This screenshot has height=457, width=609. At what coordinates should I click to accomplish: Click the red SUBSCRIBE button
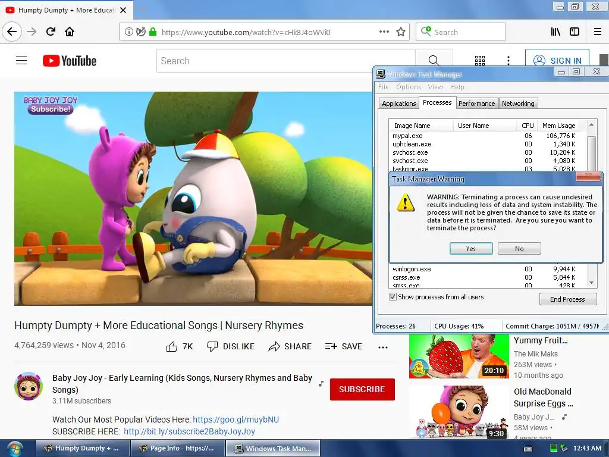click(x=362, y=389)
